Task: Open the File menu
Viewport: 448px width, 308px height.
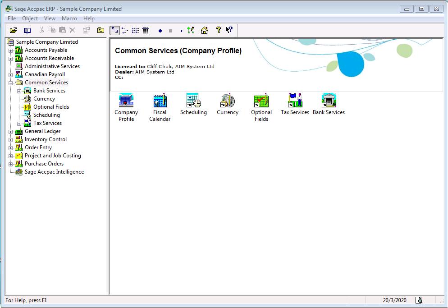Action: click(x=12, y=18)
